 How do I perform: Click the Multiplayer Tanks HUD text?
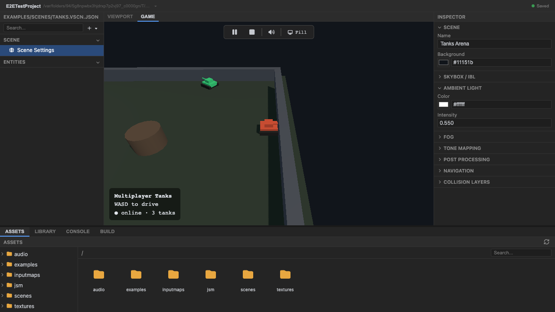(143, 196)
